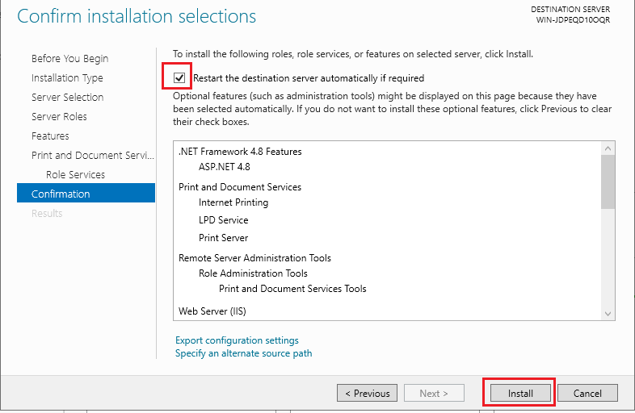Select the highlighted Confirmation step
This screenshot has height=413, width=635.
tap(86, 193)
